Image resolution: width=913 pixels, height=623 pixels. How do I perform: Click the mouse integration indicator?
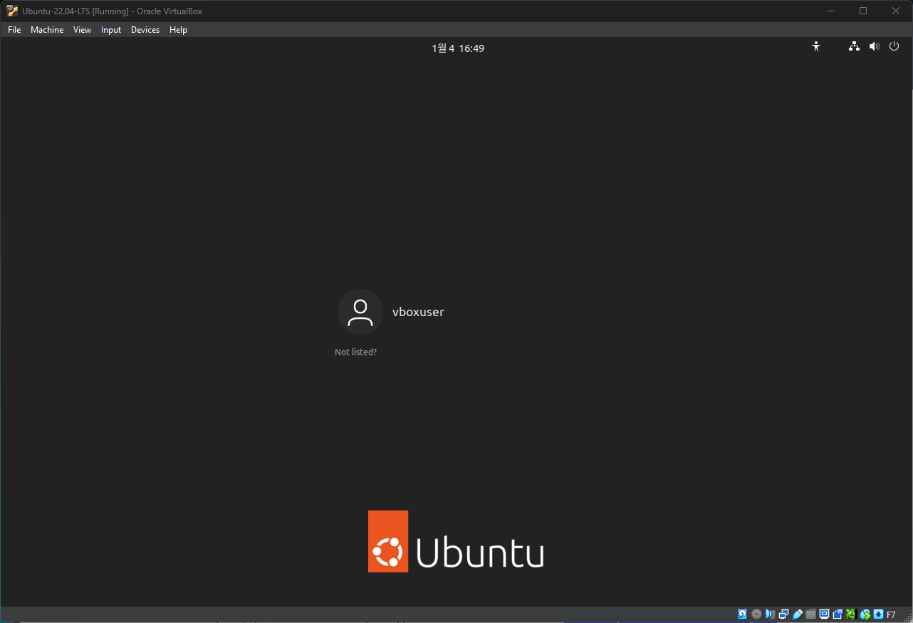point(865,614)
